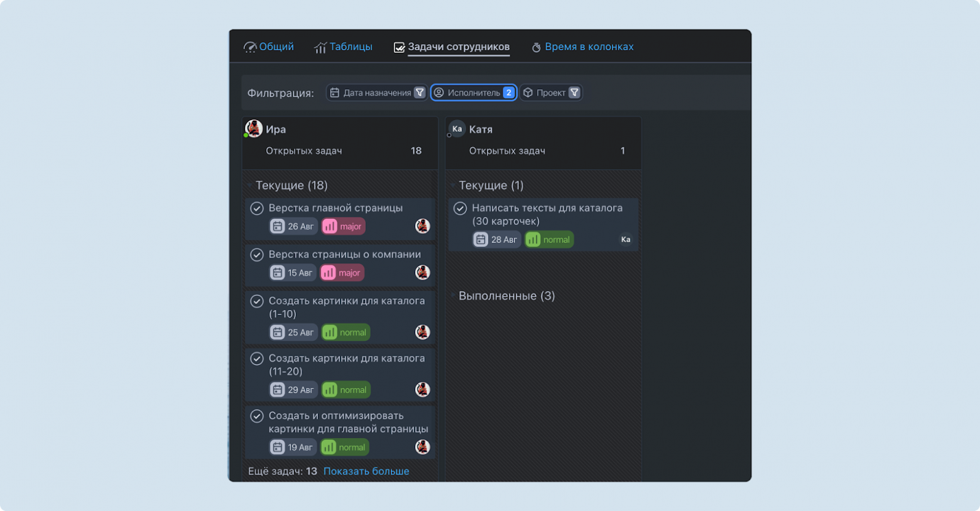The height and width of the screenshot is (511, 980).
Task: Click normal priority tag on Создать и оптимизировать task
Action: click(x=344, y=448)
